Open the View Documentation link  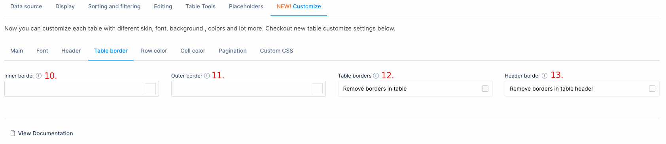pyautogui.click(x=45, y=133)
